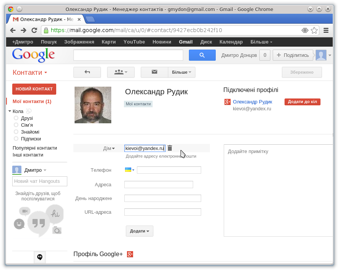Viewport: 340px width, 271px height.
Task: Open the groups people icon dropdown
Action: click(x=121, y=72)
